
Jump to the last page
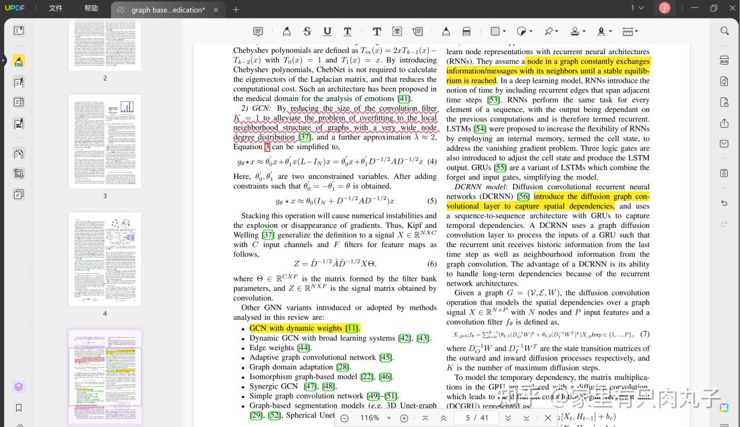pyautogui.click(x=526, y=418)
